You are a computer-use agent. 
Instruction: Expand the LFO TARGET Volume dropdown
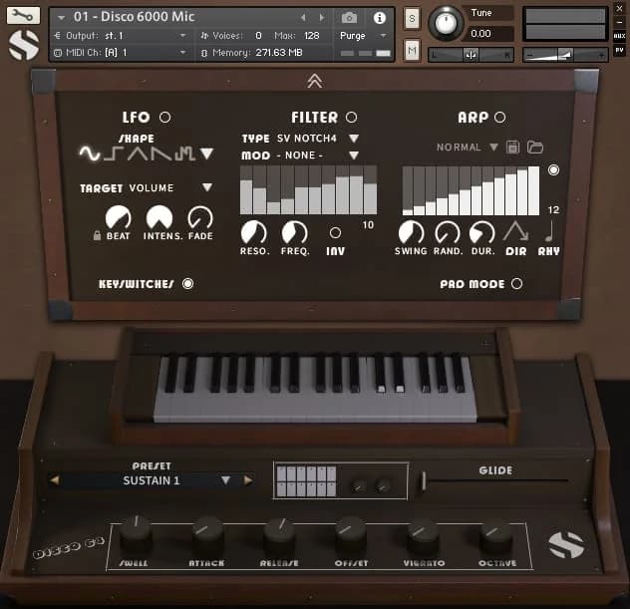(207, 187)
